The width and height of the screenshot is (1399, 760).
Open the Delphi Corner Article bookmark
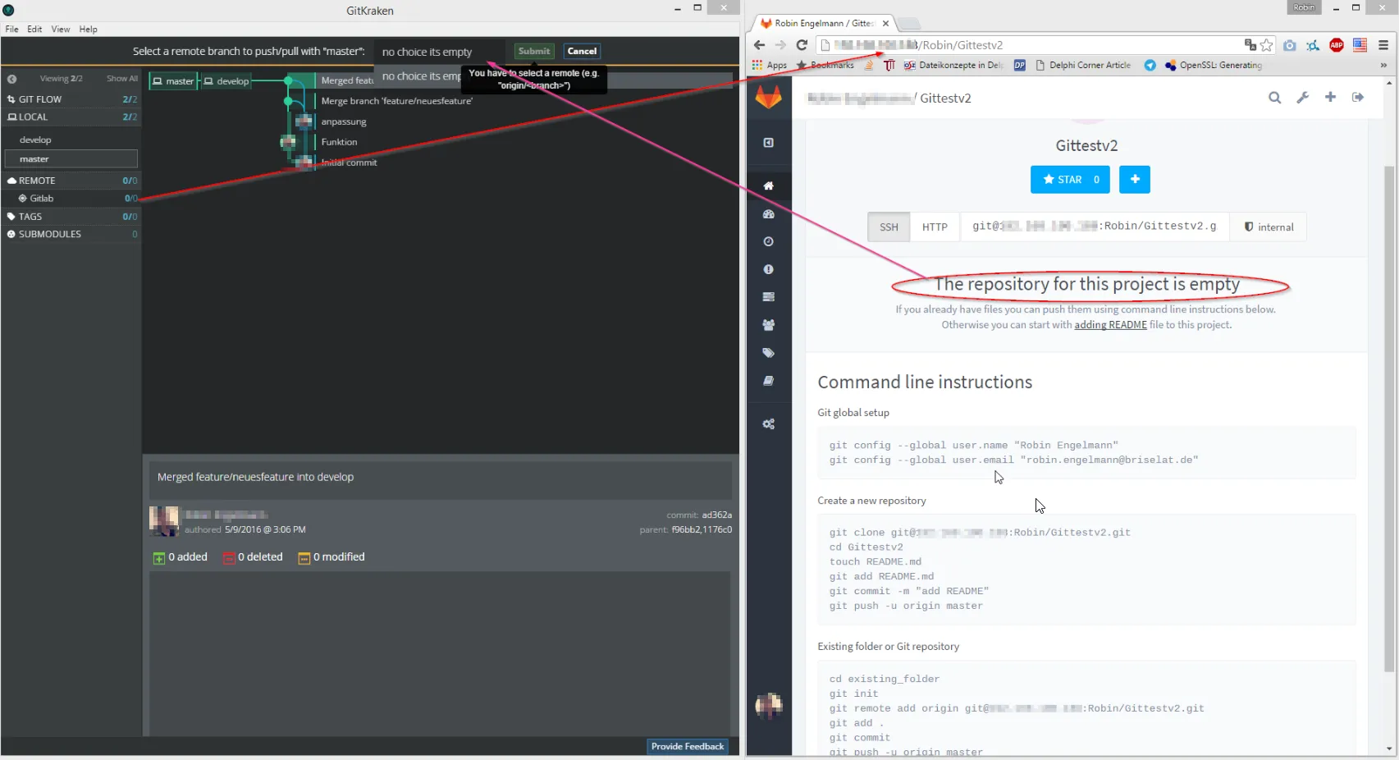tap(1083, 66)
